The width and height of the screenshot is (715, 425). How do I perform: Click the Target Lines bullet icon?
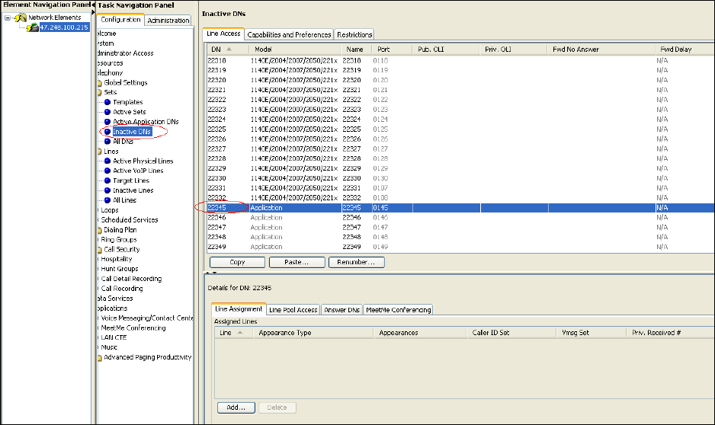(107, 181)
